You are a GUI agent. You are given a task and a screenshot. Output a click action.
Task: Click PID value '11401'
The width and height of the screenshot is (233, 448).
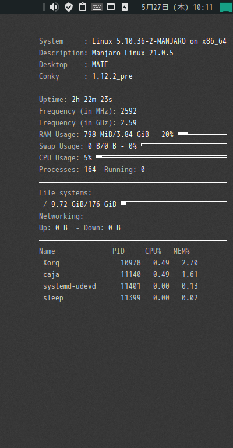point(130,286)
